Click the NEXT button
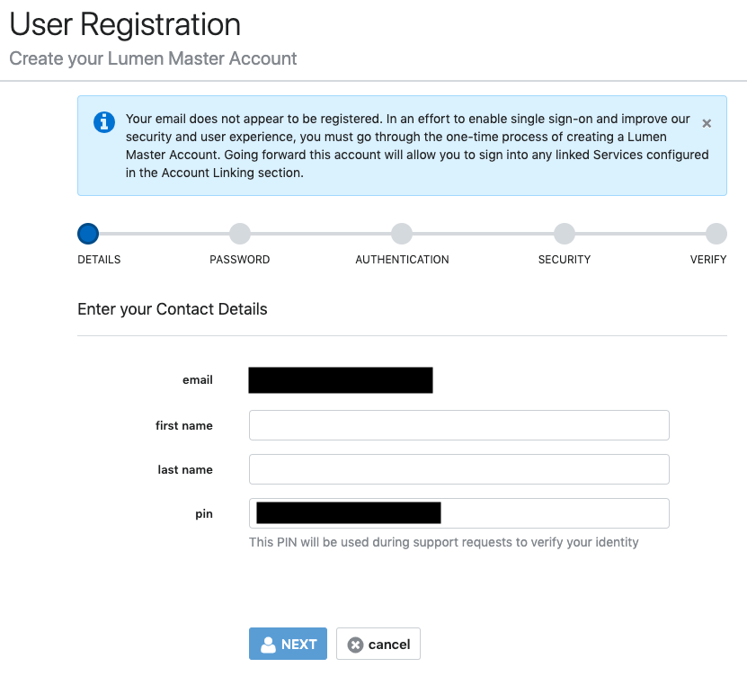 point(289,644)
